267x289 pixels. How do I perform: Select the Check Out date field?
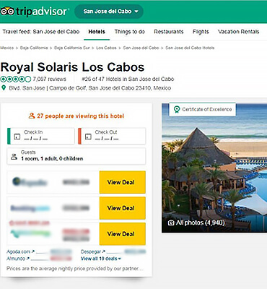(112, 136)
